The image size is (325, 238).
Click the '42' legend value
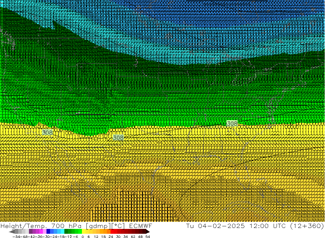point(133,237)
